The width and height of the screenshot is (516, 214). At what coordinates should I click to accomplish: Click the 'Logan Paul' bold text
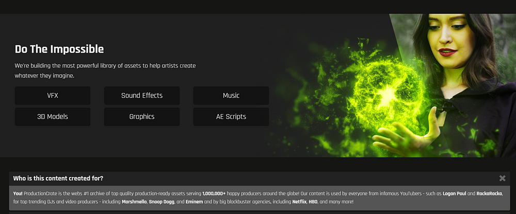click(454, 193)
